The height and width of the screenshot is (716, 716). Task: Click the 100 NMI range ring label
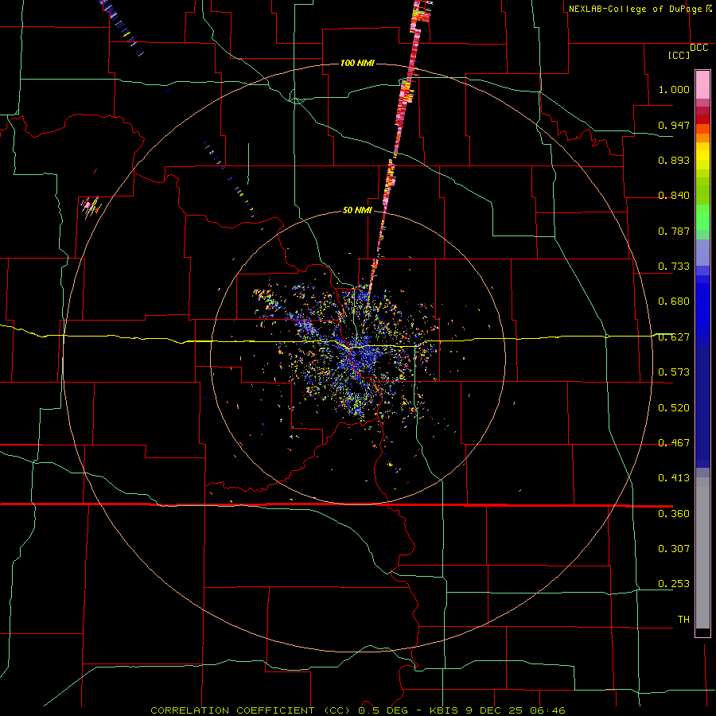(357, 63)
